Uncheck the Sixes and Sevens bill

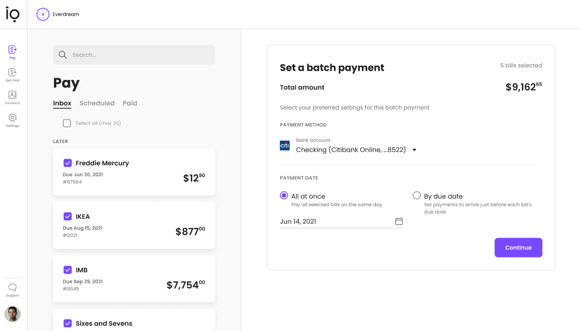coord(68,323)
